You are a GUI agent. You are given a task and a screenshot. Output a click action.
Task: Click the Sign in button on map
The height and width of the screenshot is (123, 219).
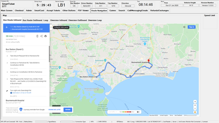tap(191, 27)
